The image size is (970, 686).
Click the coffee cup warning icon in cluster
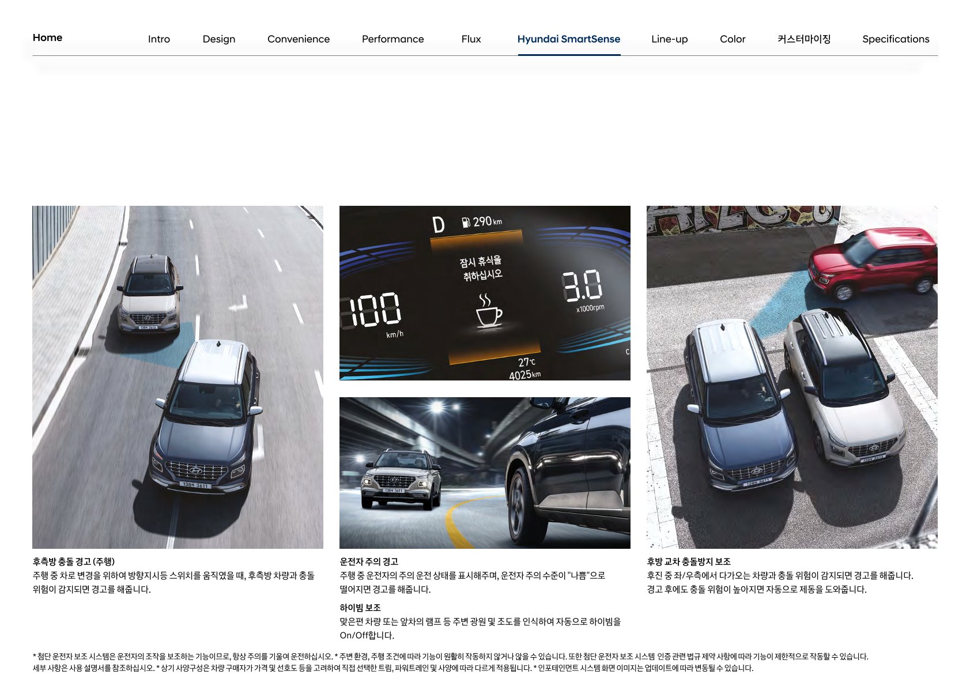coord(488,312)
